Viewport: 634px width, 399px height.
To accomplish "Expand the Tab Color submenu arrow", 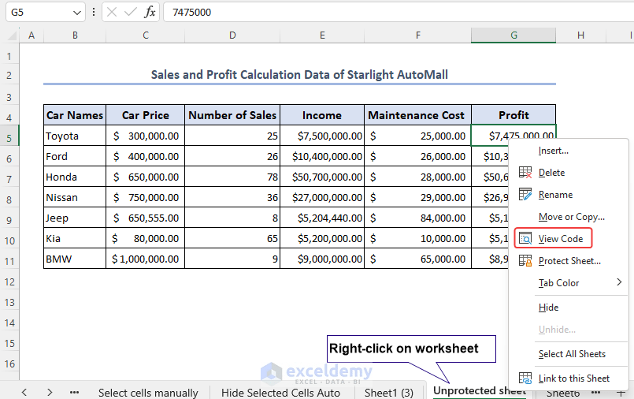I will tap(619, 282).
